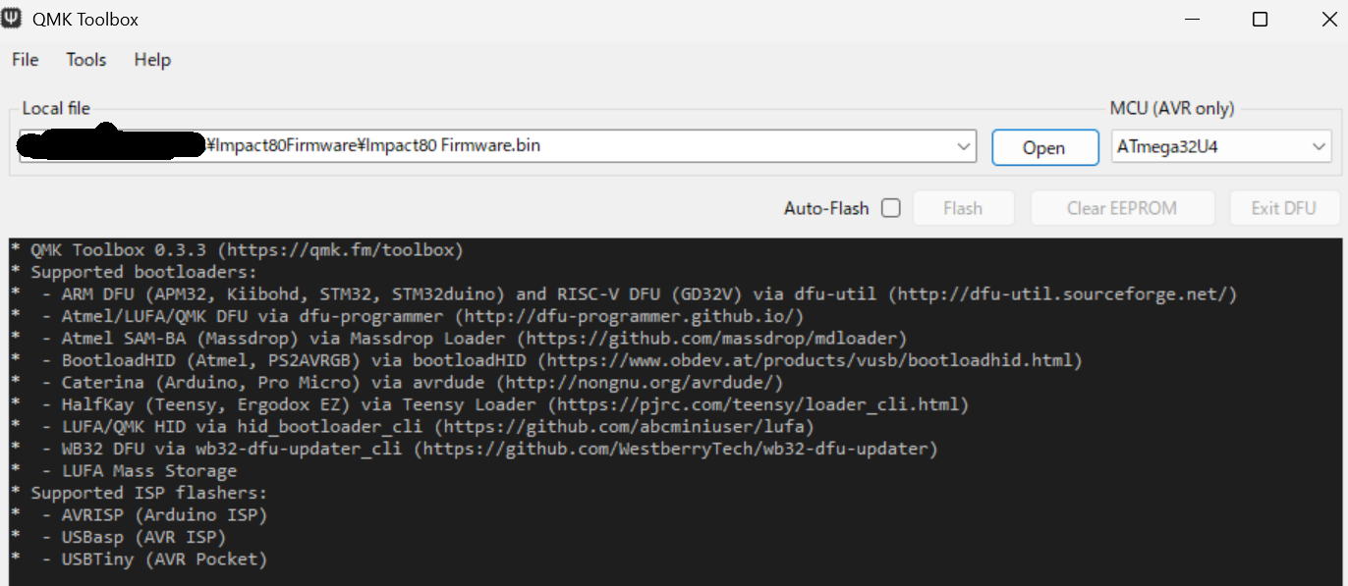Click the Exit DFU button
This screenshot has height=586, width=1348.
[x=1282, y=208]
